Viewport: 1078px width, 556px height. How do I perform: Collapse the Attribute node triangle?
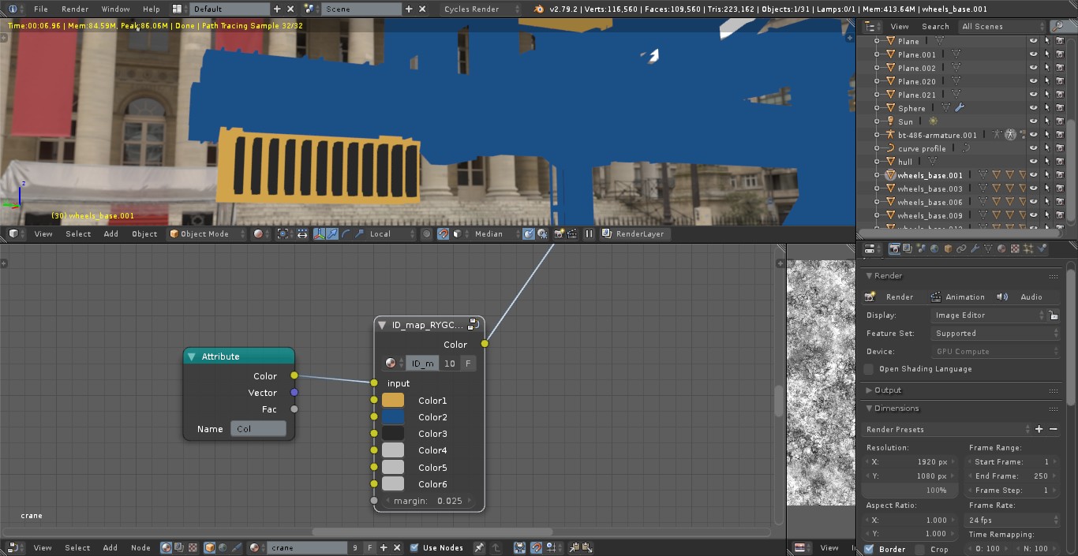pos(192,356)
